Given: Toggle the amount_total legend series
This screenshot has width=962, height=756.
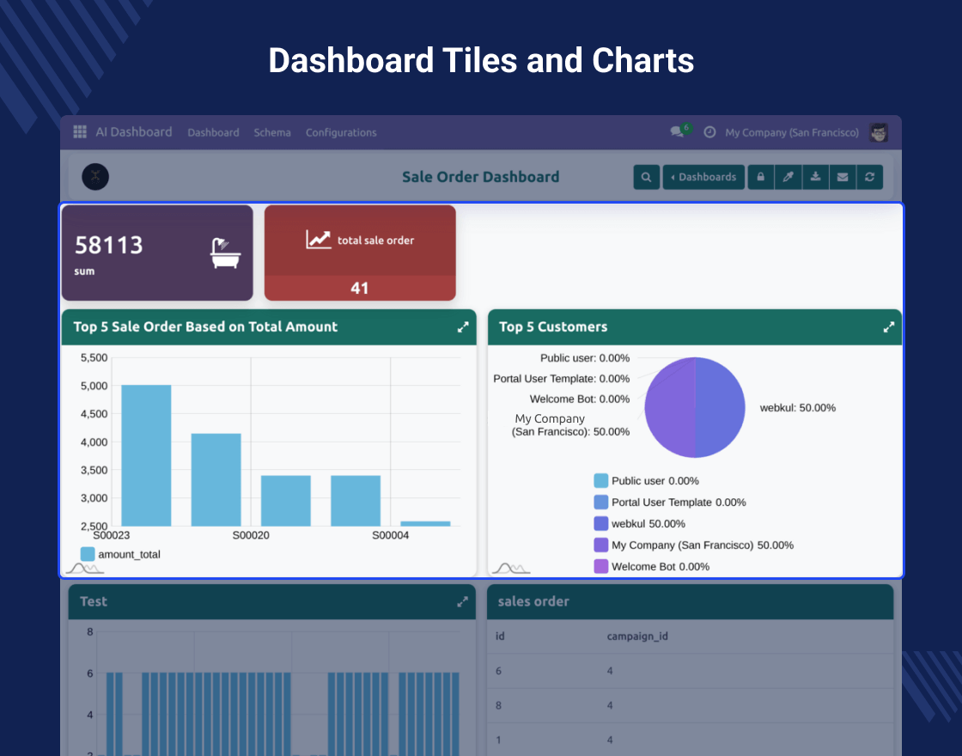Looking at the screenshot, I should [x=120, y=554].
